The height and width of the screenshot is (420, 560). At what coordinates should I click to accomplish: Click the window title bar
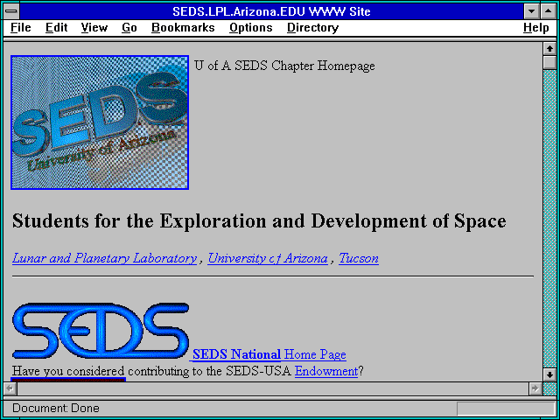272,11
